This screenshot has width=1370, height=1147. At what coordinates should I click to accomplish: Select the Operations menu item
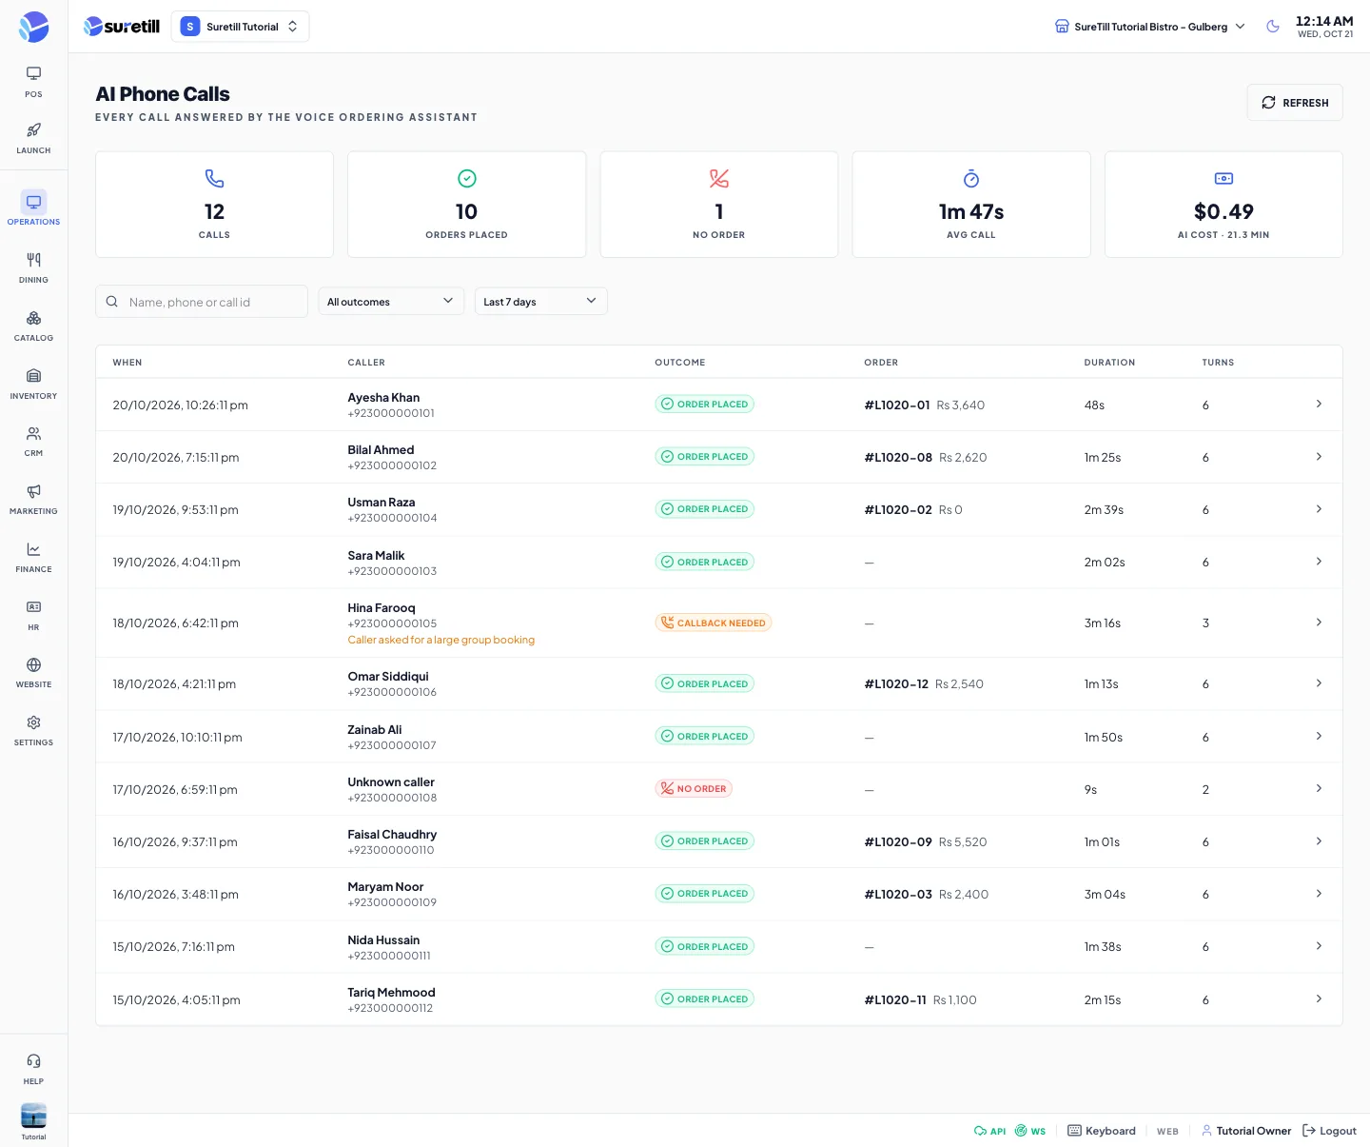tap(33, 208)
